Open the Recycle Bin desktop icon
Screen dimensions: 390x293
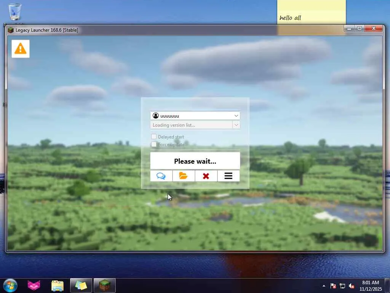point(15,12)
